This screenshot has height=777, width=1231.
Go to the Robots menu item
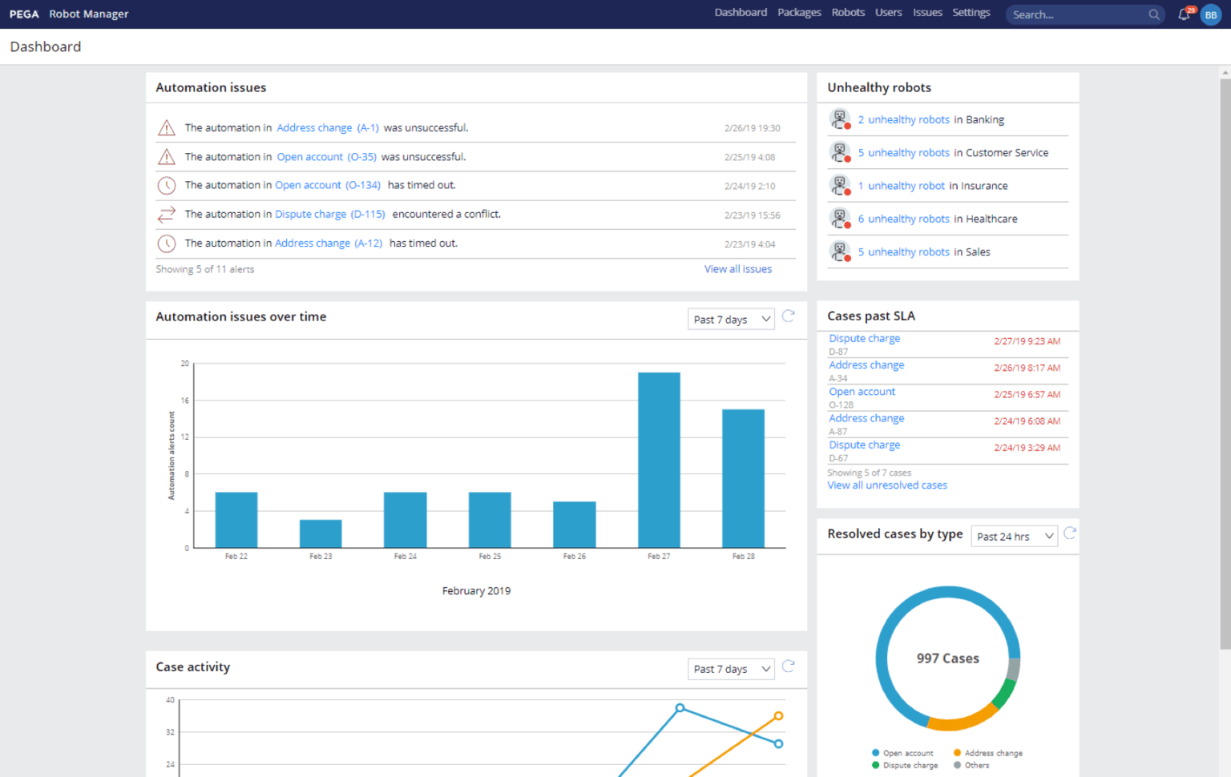pos(848,13)
